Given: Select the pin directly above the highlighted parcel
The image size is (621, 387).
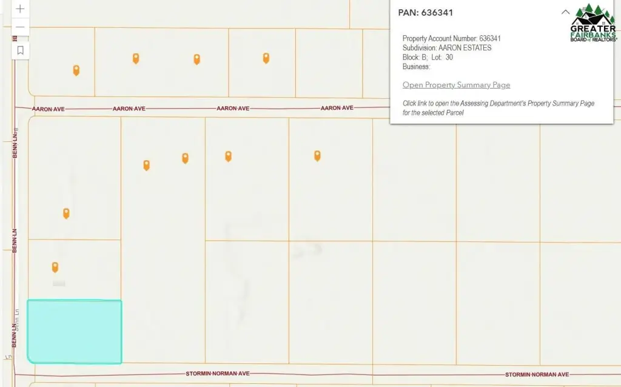Looking at the screenshot, I should point(55,267).
